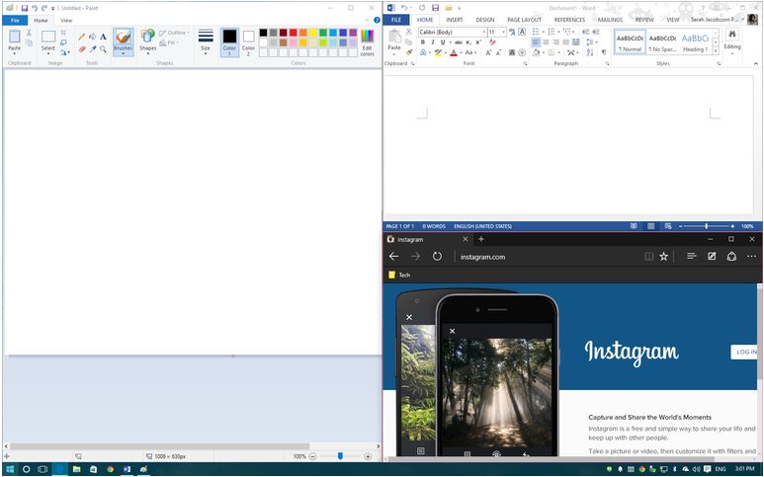Open the View tab in Paint
The width and height of the screenshot is (764, 477).
coord(66,21)
